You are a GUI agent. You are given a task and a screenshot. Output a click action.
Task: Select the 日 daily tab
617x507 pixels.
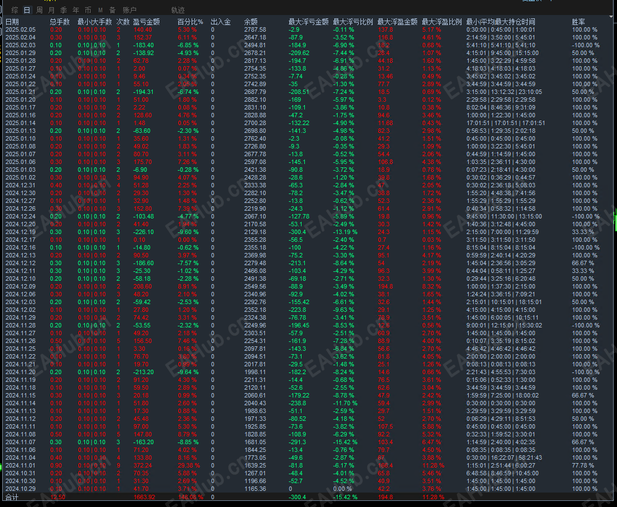[x=27, y=10]
